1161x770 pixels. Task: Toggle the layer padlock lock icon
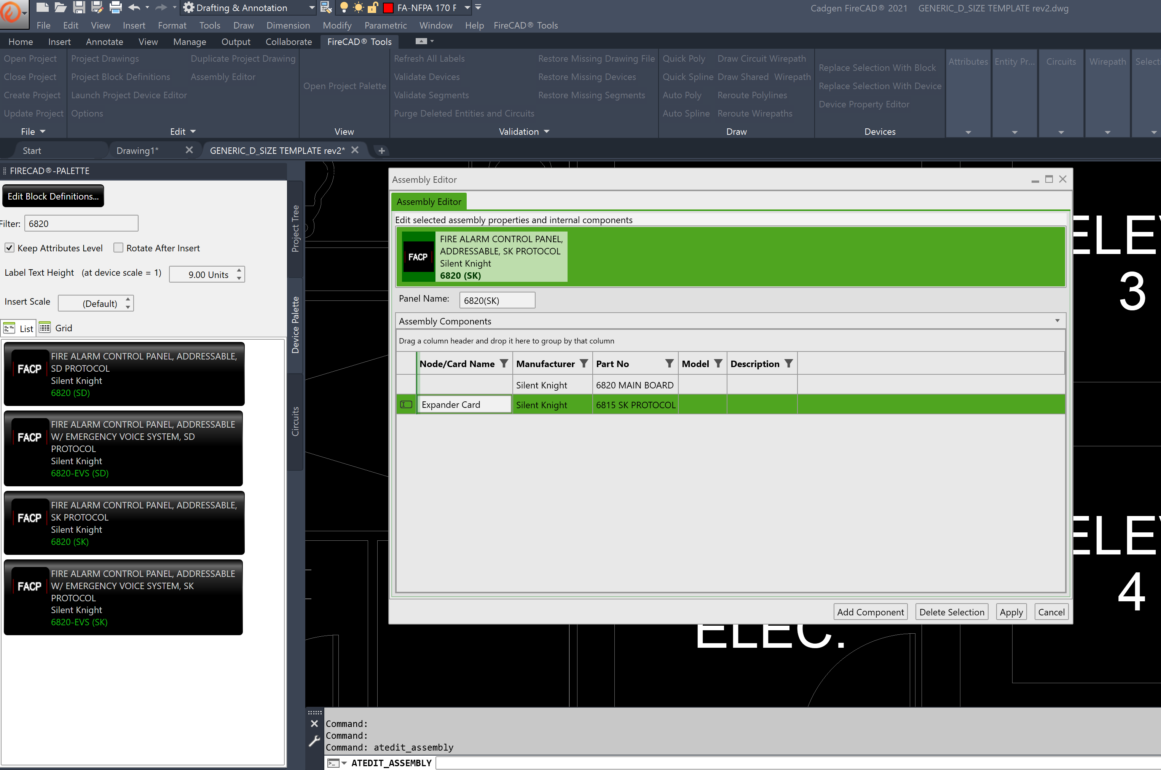coord(373,7)
